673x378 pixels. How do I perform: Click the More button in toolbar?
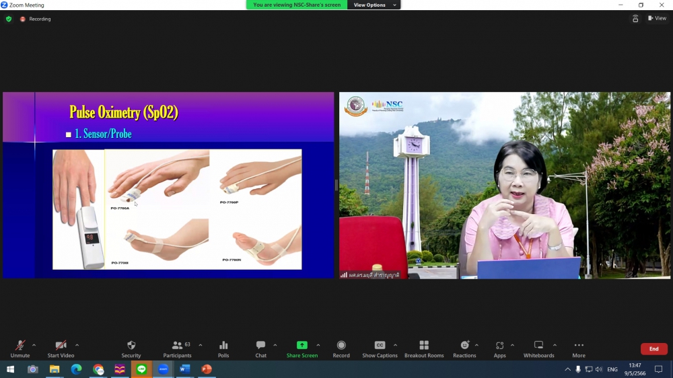[579, 348]
